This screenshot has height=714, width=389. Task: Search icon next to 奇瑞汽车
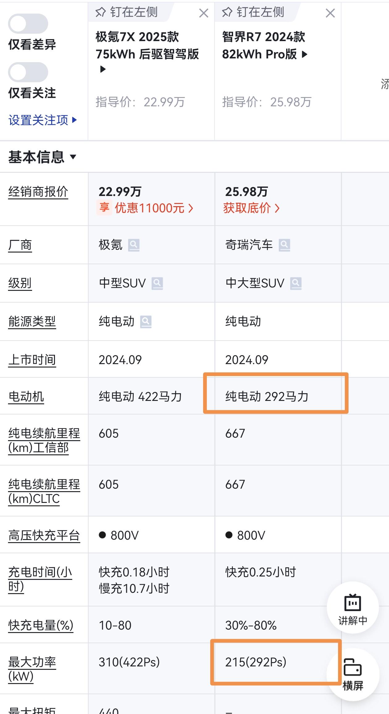pos(284,245)
